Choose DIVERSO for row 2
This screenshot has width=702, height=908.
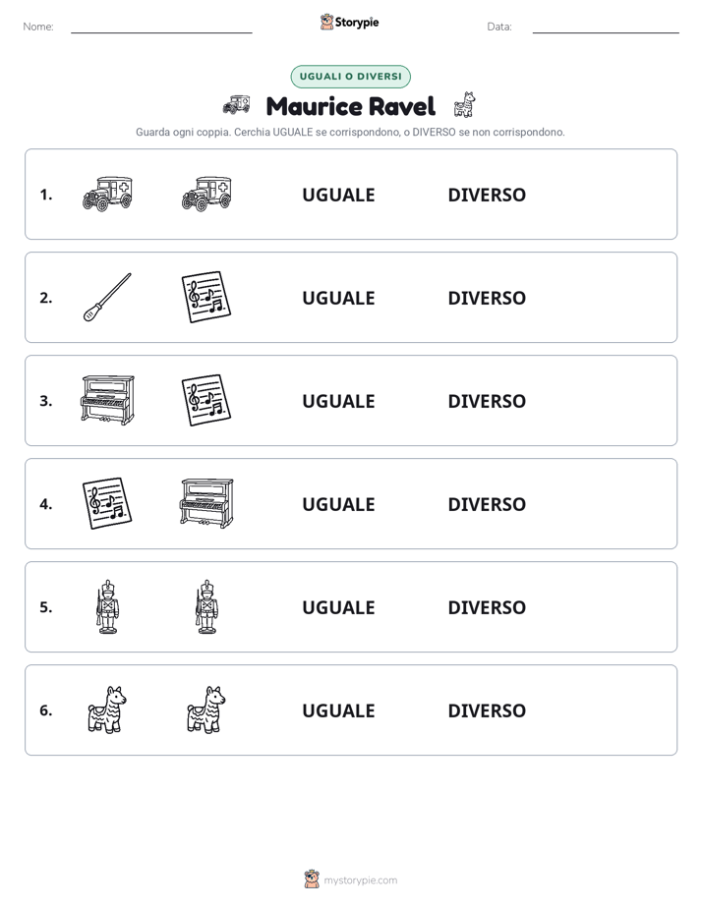487,298
